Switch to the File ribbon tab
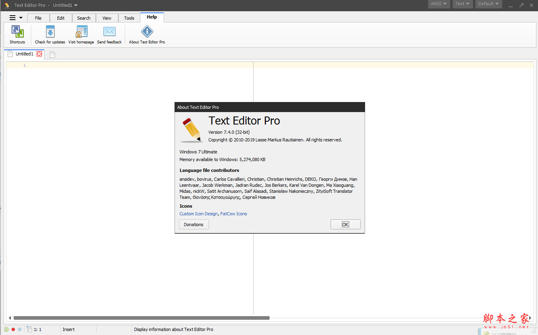The height and width of the screenshot is (335, 538). pos(38,18)
